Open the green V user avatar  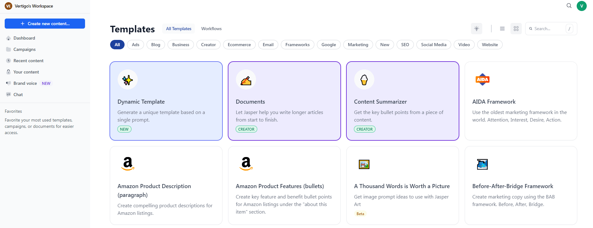[x=581, y=6]
